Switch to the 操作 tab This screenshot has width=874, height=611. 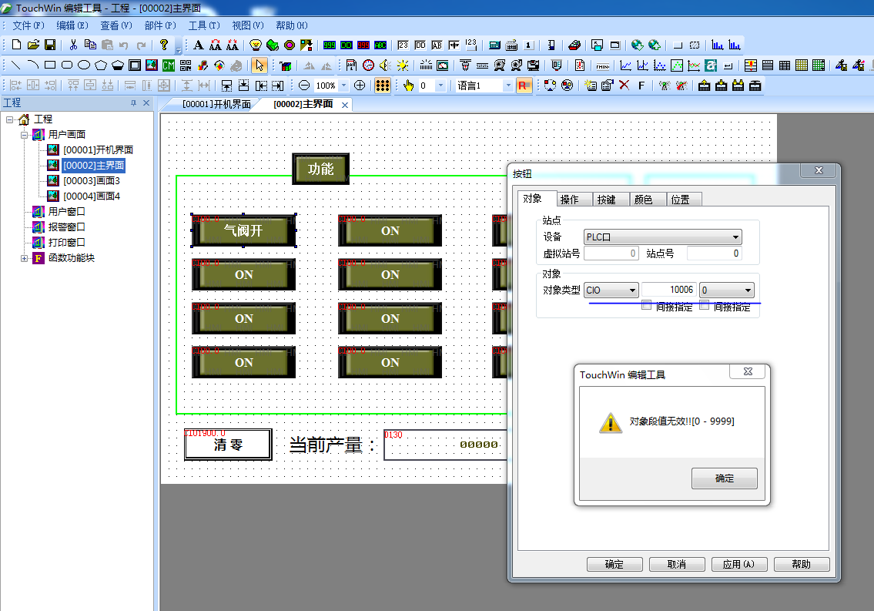coord(570,200)
